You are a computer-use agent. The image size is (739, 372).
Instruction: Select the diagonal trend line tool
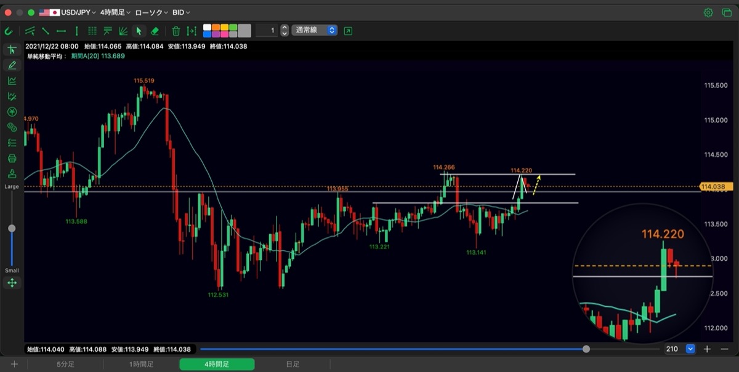46,30
